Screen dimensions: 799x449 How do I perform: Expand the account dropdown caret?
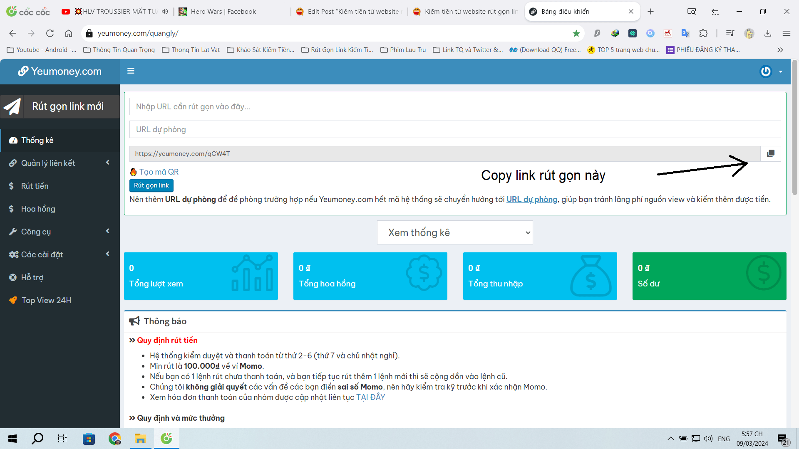click(781, 72)
